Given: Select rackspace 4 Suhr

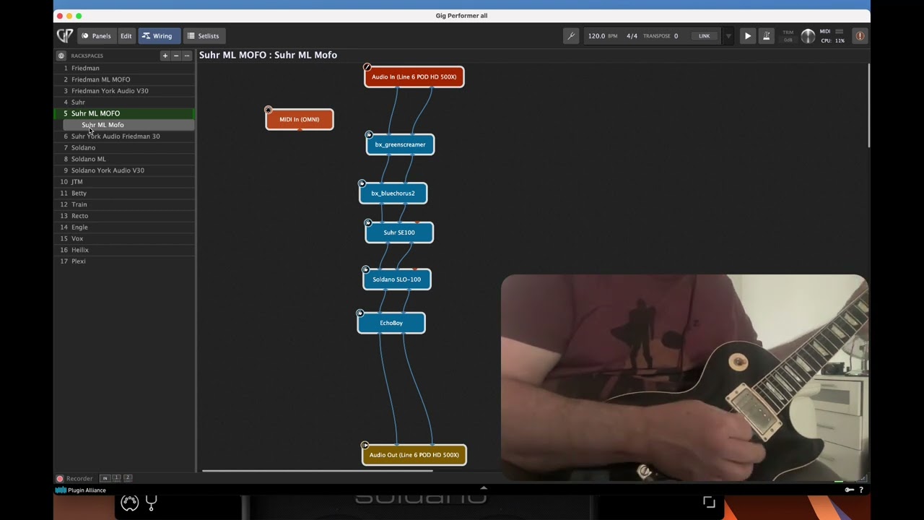Looking at the screenshot, I should click(x=124, y=103).
